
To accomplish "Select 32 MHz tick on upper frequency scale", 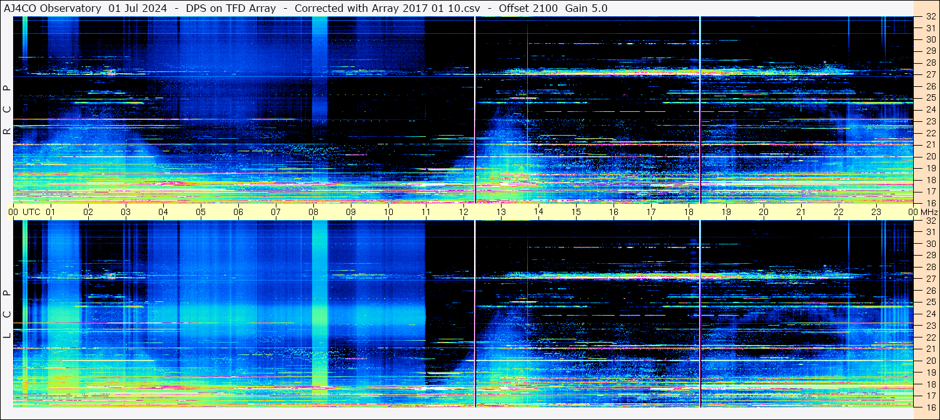I will click(x=930, y=17).
